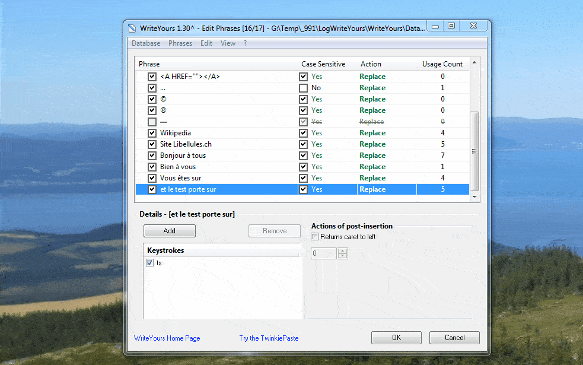The image size is (583, 365).
Task: Uncheck the ® phrase checkbox
Action: [x=152, y=110]
